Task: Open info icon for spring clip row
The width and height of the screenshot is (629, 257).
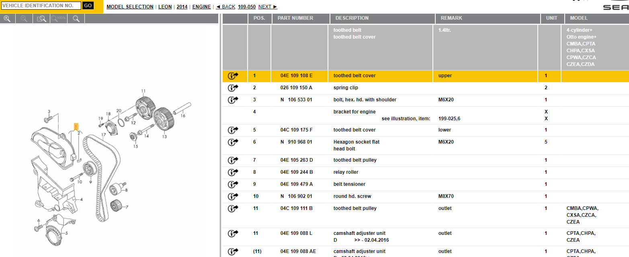Action: click(x=233, y=88)
